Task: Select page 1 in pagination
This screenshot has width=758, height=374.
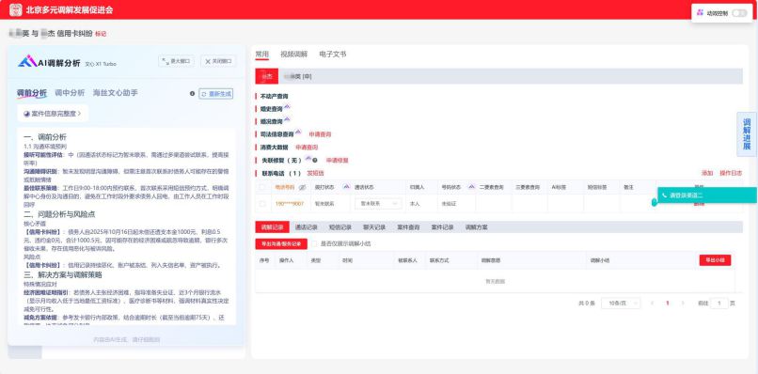Action: tap(668, 303)
